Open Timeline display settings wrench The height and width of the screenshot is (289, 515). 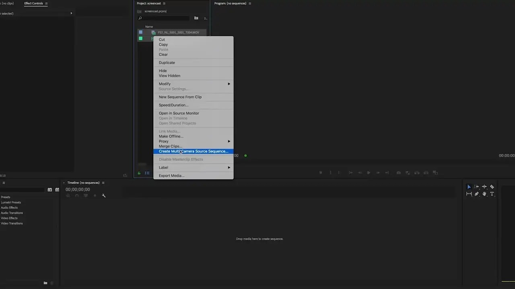coord(104,195)
